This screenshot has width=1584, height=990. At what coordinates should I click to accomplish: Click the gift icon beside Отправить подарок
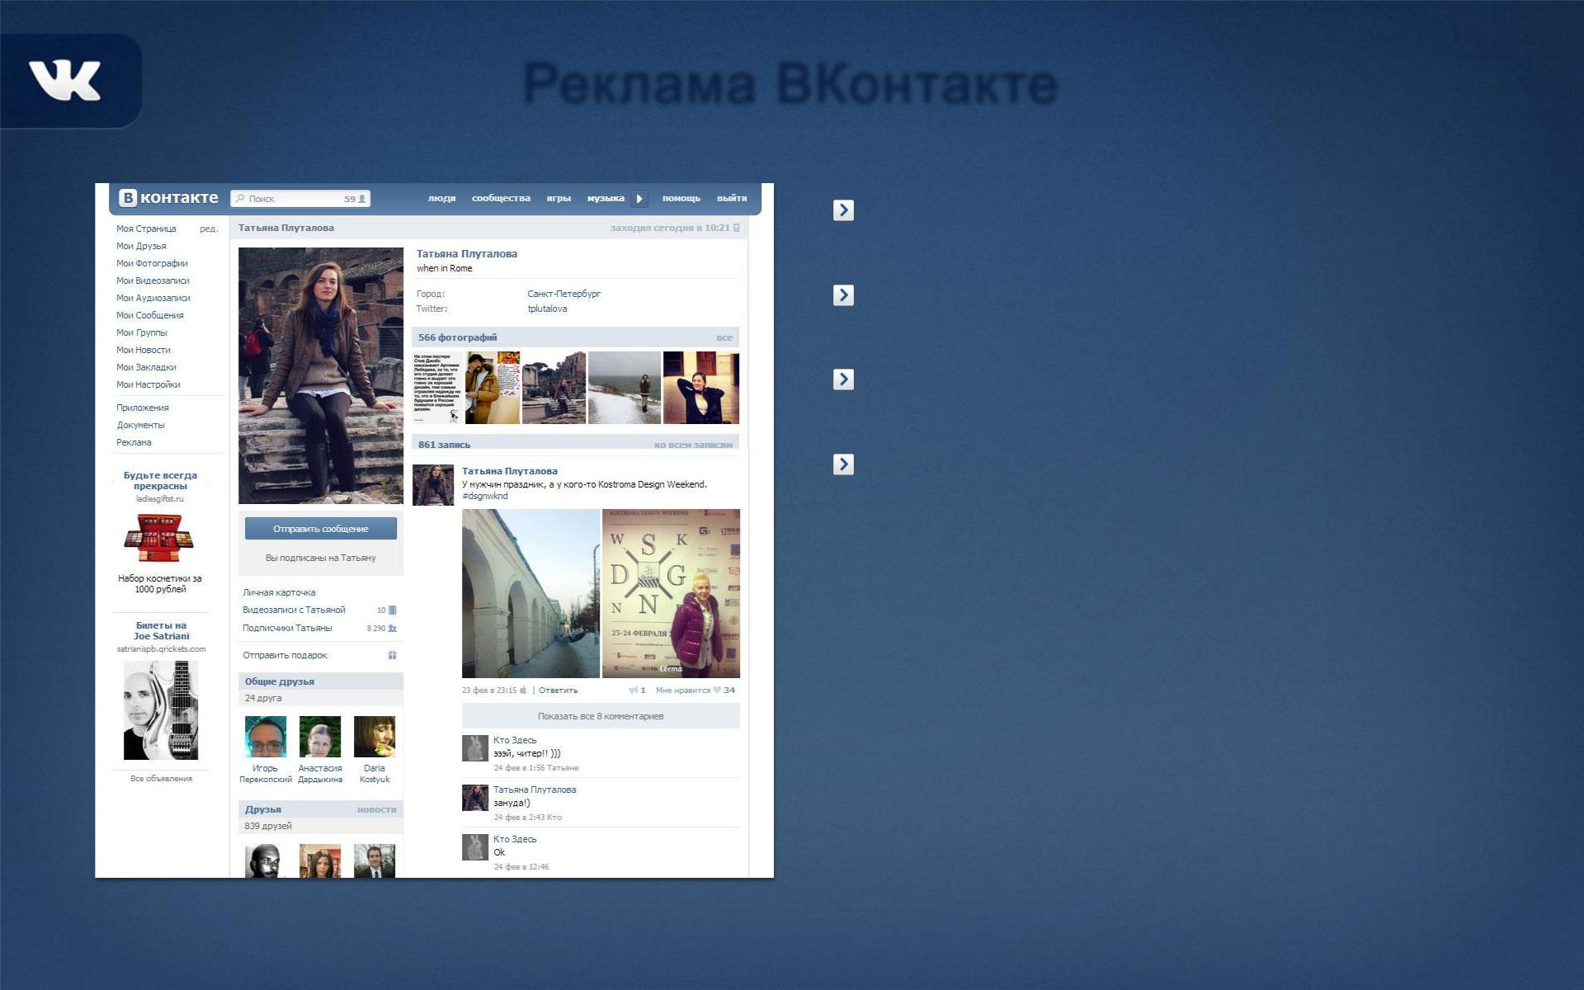[393, 655]
